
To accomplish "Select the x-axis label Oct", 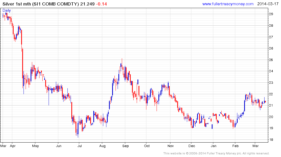I will (147, 146).
